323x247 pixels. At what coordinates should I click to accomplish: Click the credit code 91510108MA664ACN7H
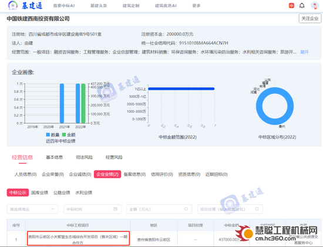pos(204,43)
